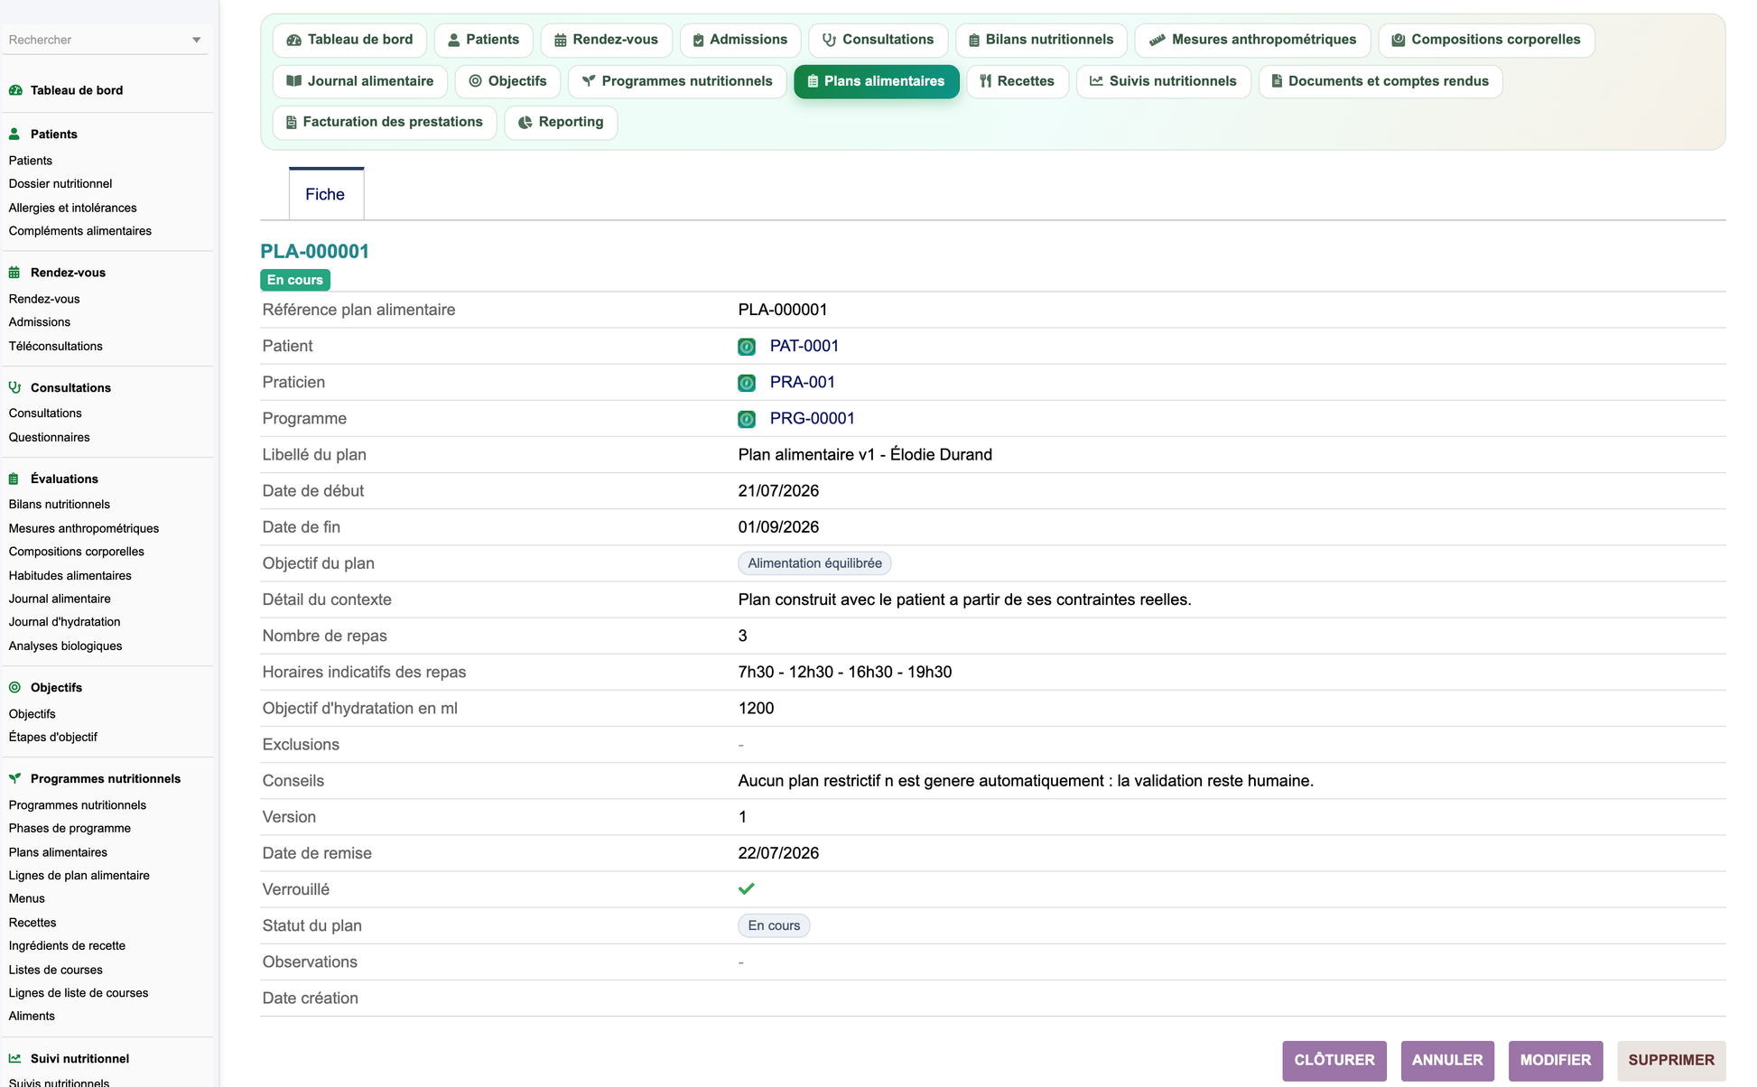Click the record icon beside PRG-00001
1757x1087 pixels.
point(747,419)
